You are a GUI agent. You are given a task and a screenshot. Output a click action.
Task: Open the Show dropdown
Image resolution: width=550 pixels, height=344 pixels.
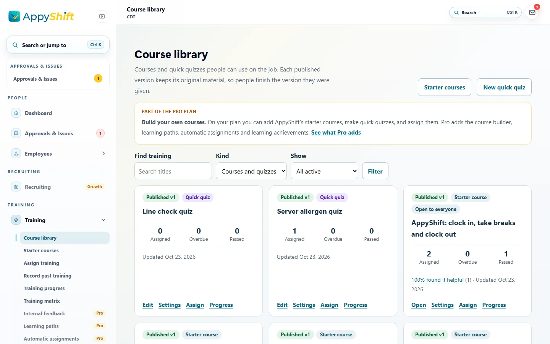coord(324,171)
